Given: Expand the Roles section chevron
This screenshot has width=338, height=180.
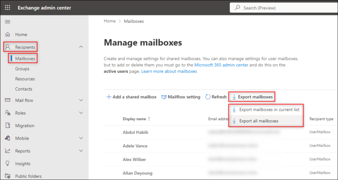Looking at the screenshot, I should (81, 113).
